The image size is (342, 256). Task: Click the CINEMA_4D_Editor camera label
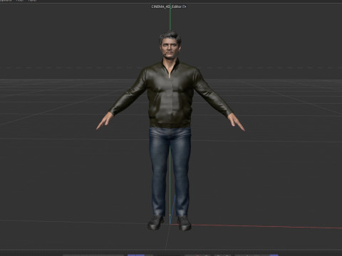coord(169,6)
